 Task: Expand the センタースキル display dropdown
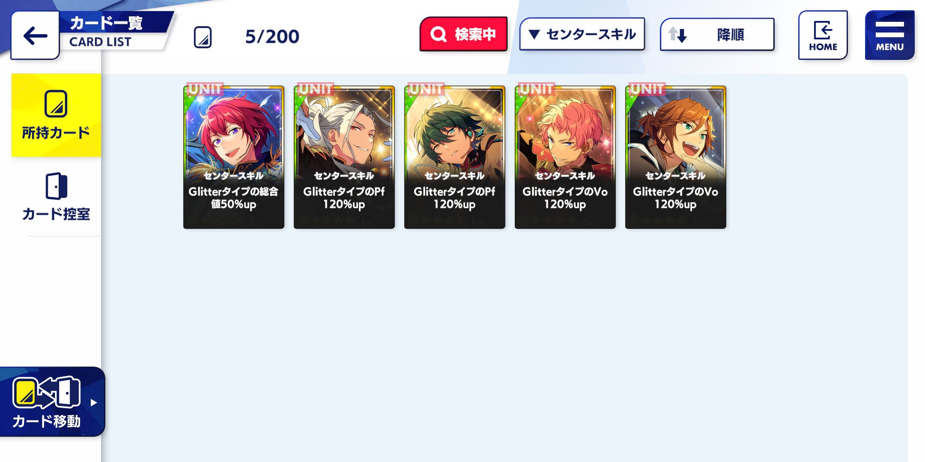click(x=582, y=34)
